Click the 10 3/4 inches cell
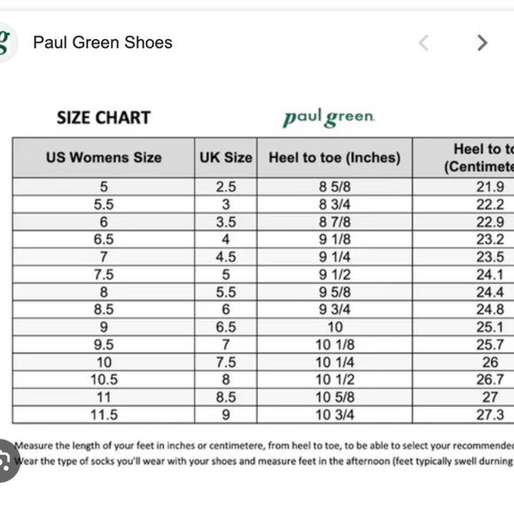The height and width of the screenshot is (514, 514). [335, 415]
